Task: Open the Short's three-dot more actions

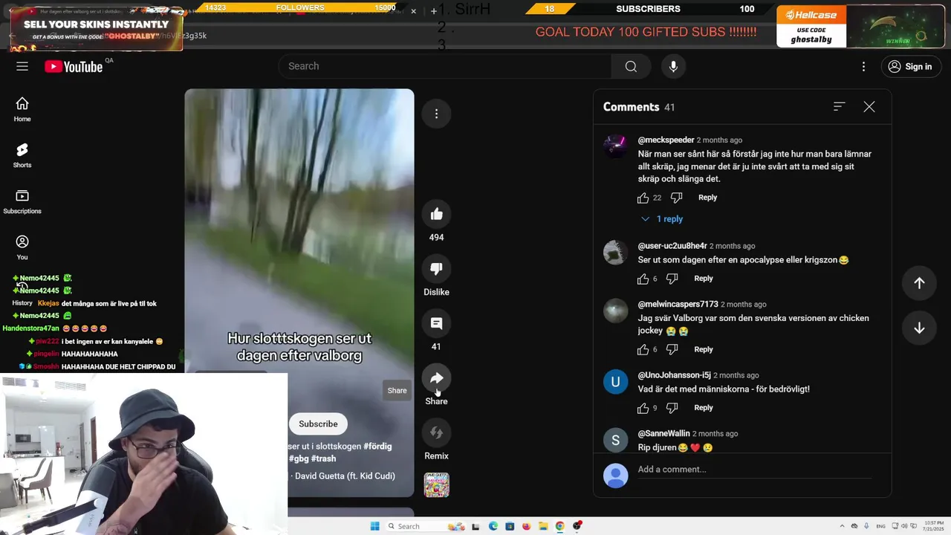Action: pos(436,114)
